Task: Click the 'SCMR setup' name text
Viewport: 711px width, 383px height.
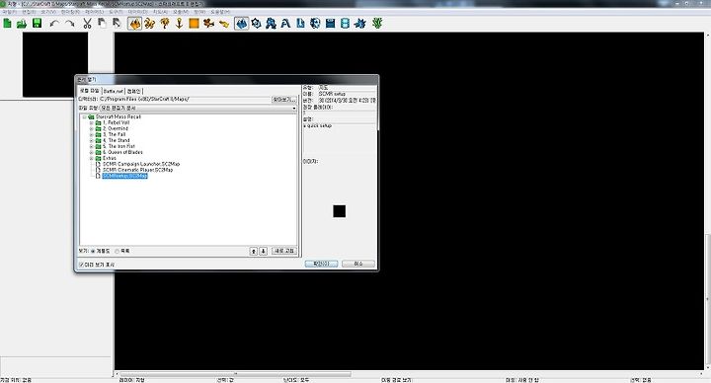Action: click(332, 94)
